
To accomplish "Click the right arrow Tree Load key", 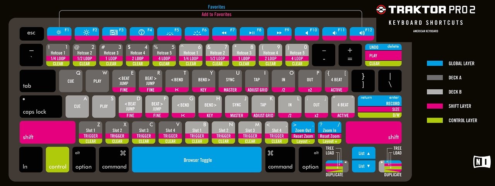I will pos(390,166).
